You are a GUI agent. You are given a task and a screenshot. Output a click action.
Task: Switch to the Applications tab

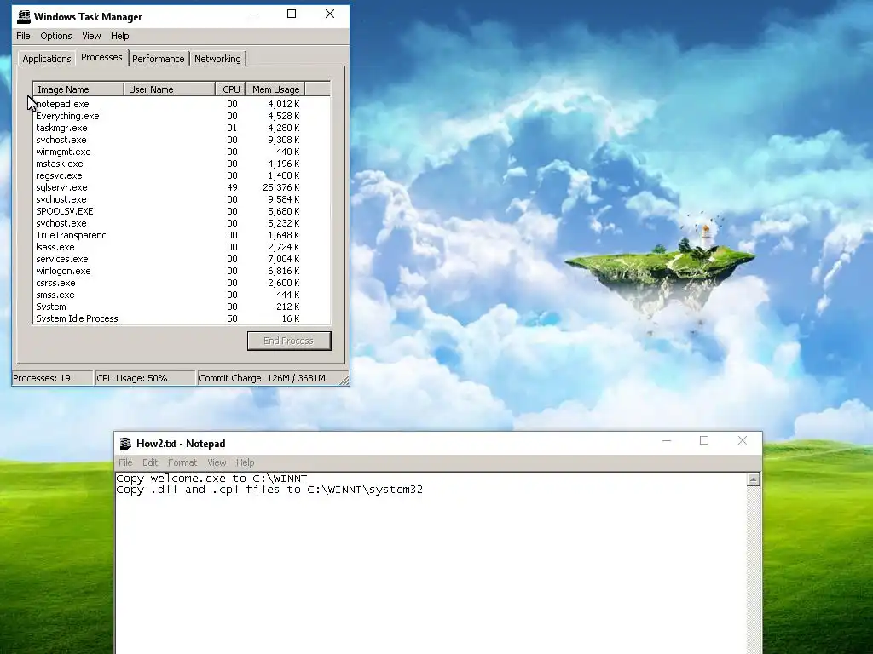pyautogui.click(x=47, y=59)
